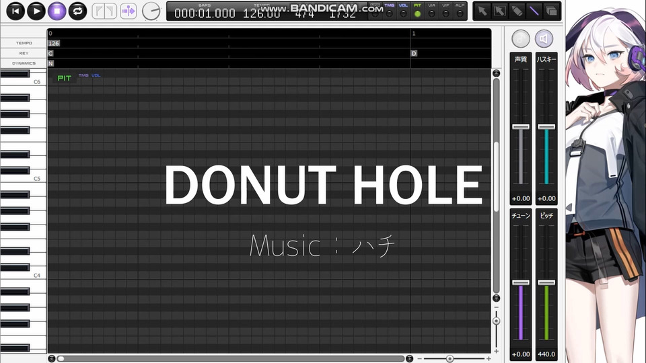Click the round metronome dial knob
The height and width of the screenshot is (363, 646).
coord(151,11)
